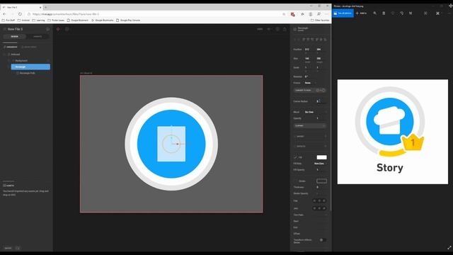Click the rotate icon in Photos
This screenshot has height=255, width=453.
coord(401,13)
